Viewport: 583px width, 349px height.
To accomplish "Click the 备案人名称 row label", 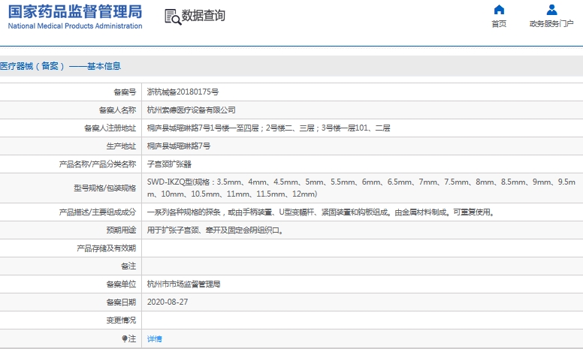I will pos(117,110).
